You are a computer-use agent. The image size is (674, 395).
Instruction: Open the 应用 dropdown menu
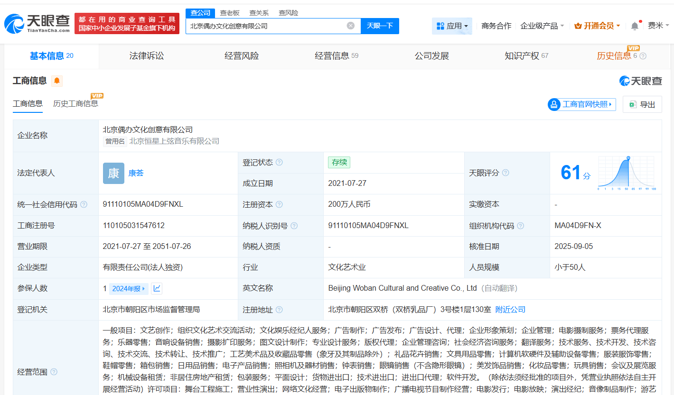pos(452,26)
